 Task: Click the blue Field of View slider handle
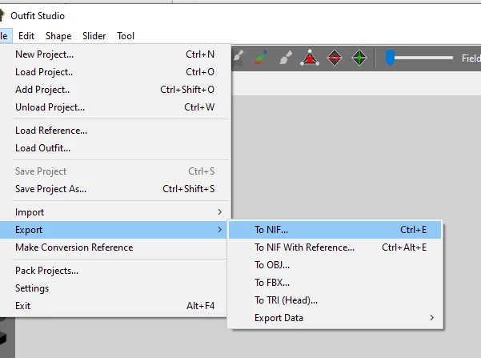click(390, 58)
